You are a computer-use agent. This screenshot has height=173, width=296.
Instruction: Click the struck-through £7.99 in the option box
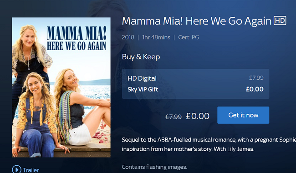256,78
